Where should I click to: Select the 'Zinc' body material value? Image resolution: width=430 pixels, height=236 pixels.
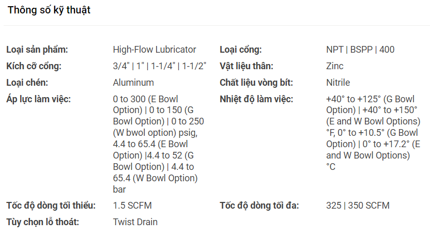click(335, 66)
